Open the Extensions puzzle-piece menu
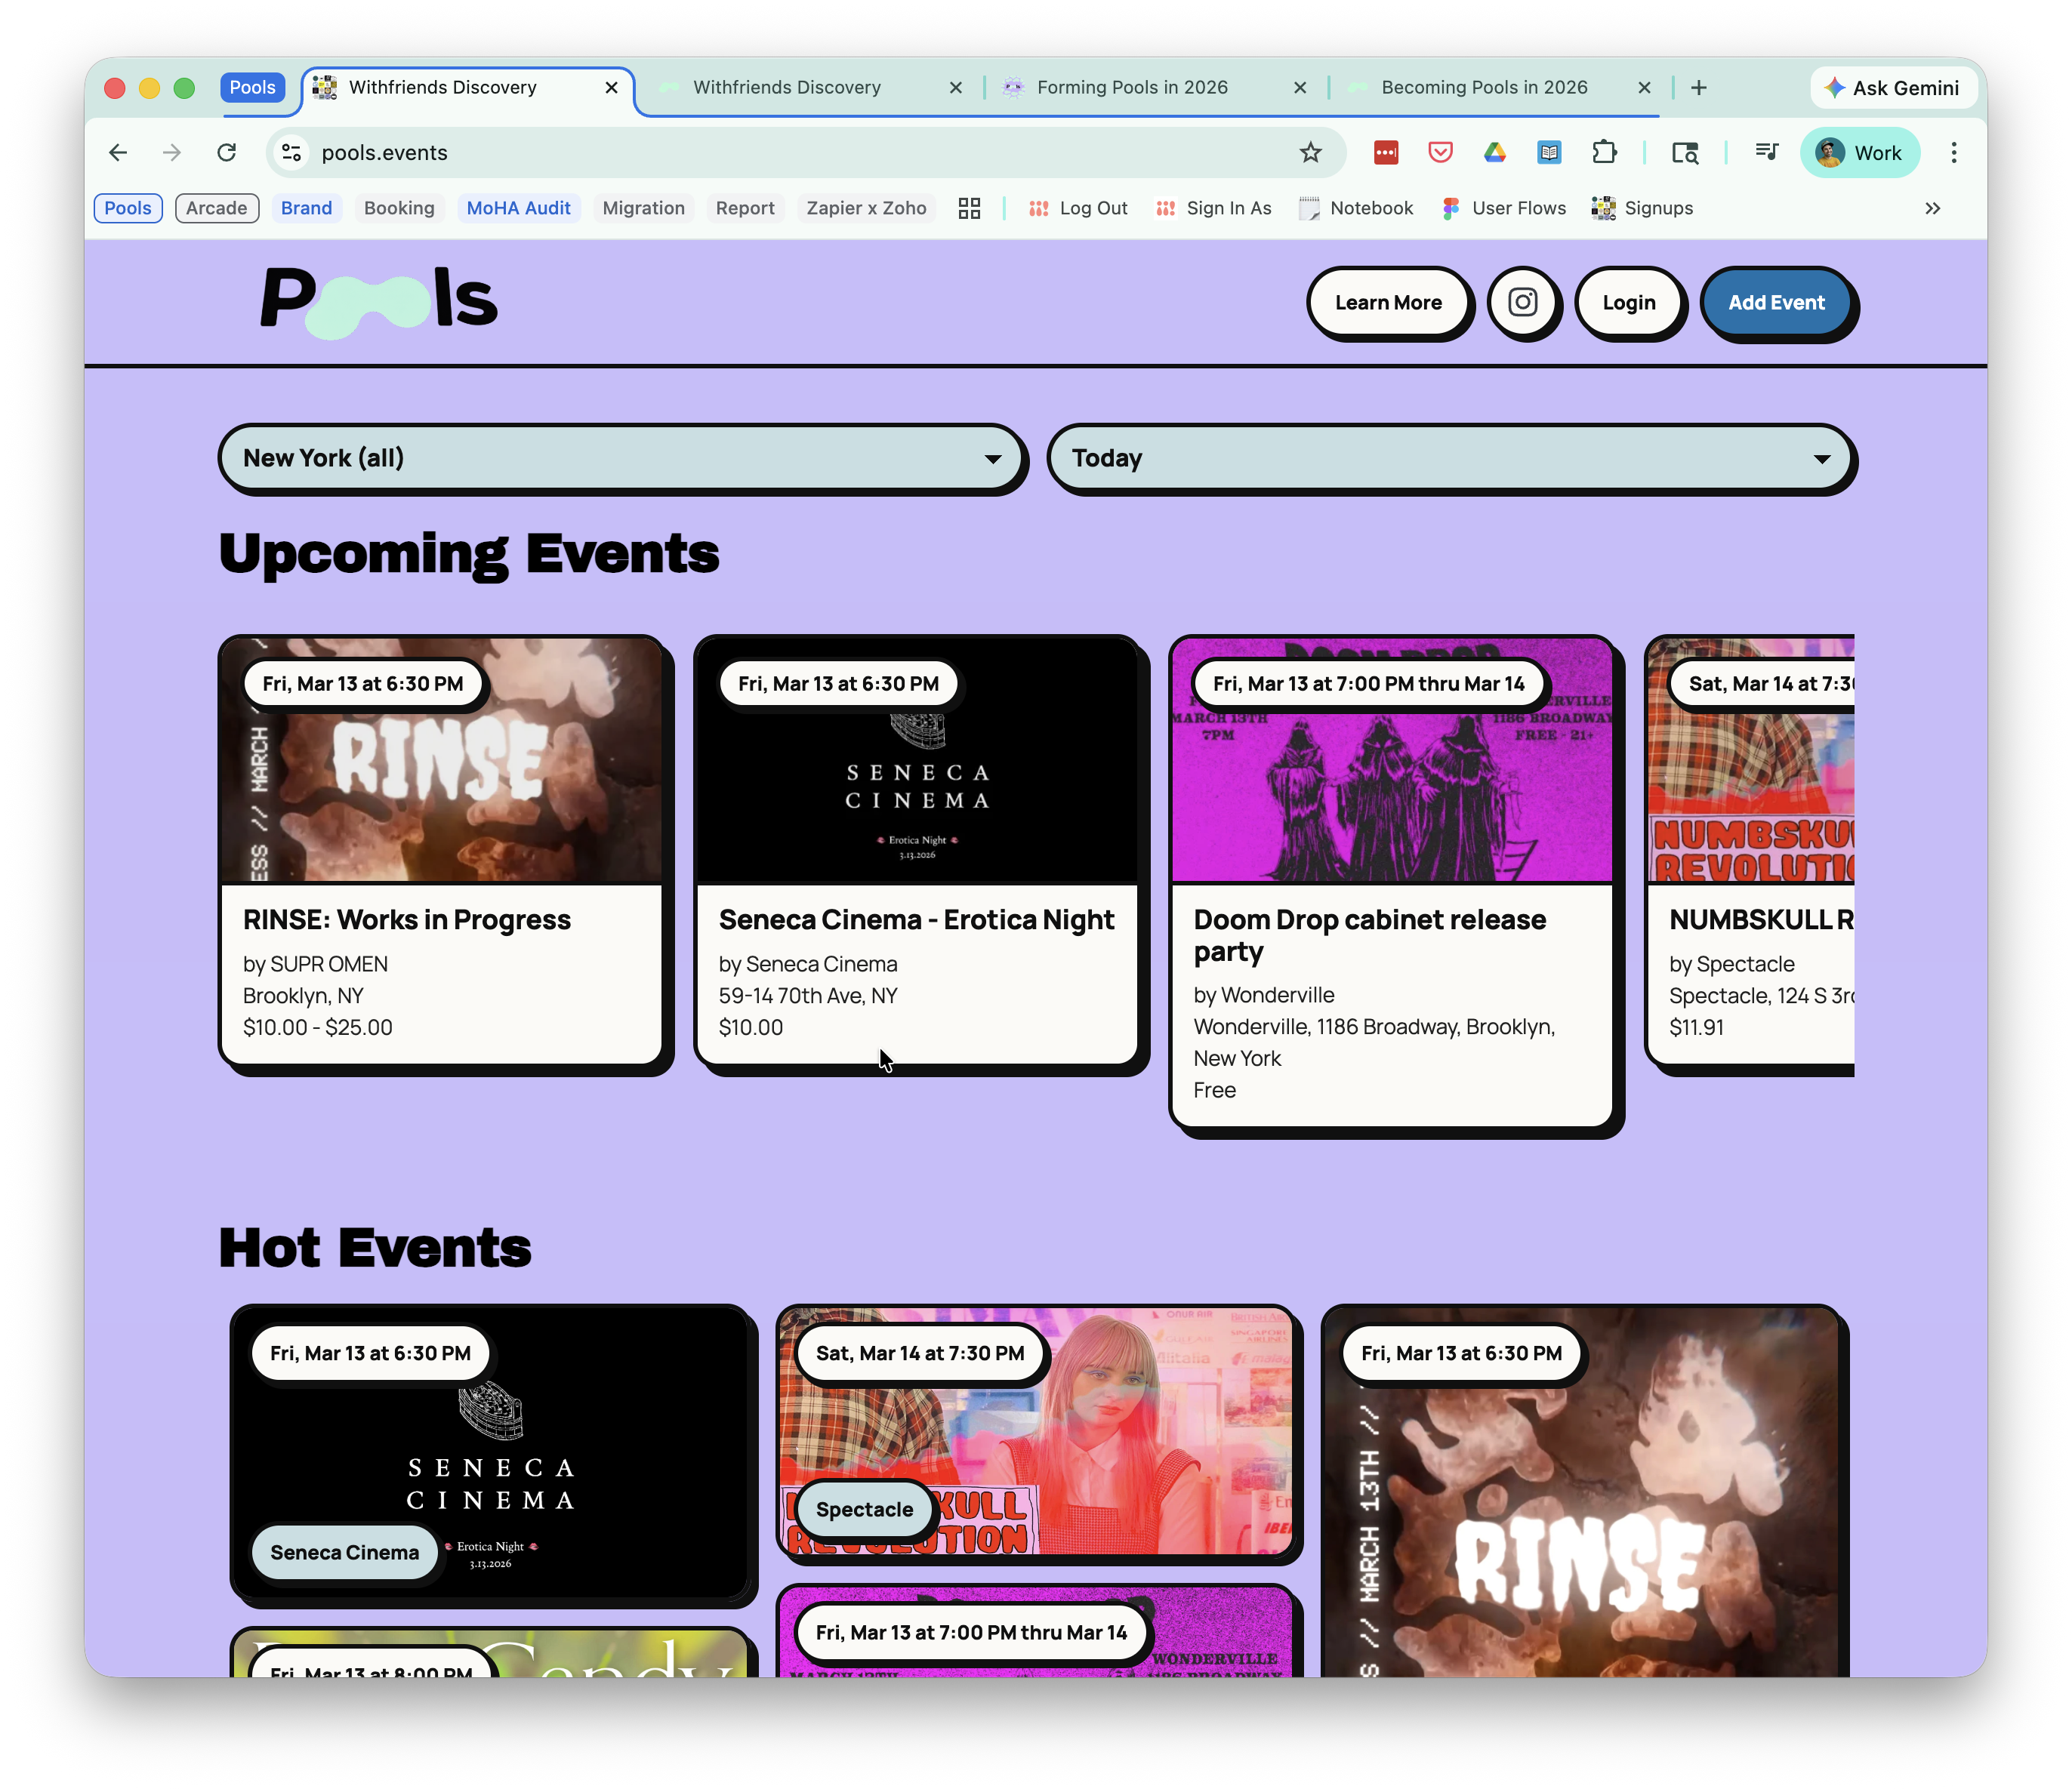2072x1789 pixels. 1604,152
